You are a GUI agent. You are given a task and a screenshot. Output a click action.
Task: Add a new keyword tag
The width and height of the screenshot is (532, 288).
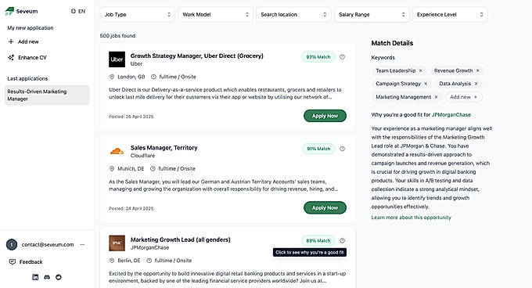point(463,97)
